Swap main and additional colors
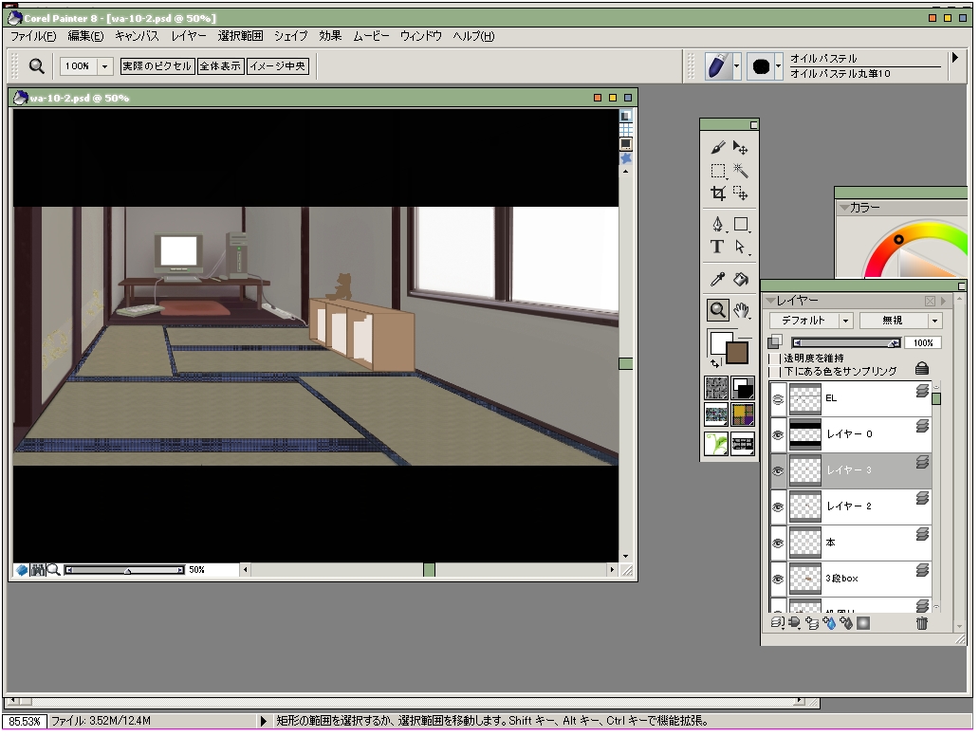Viewport: 979px width, 736px height. point(715,363)
